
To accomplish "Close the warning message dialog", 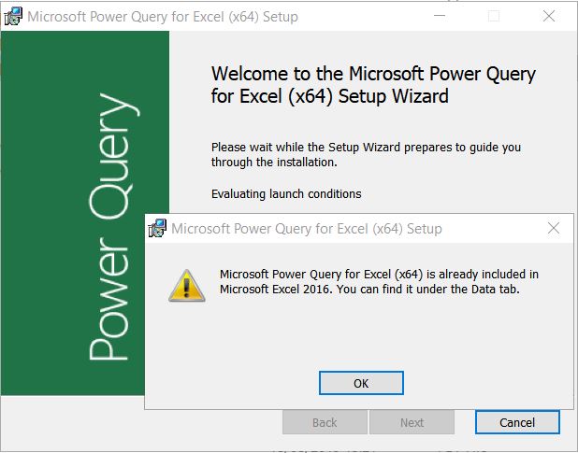I will pos(554,228).
